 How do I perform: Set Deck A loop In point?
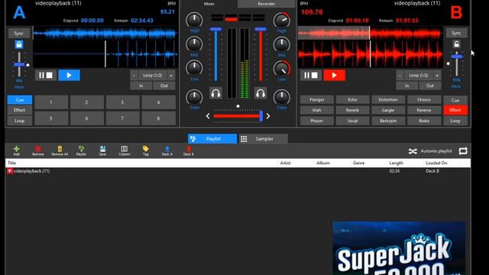click(141, 86)
